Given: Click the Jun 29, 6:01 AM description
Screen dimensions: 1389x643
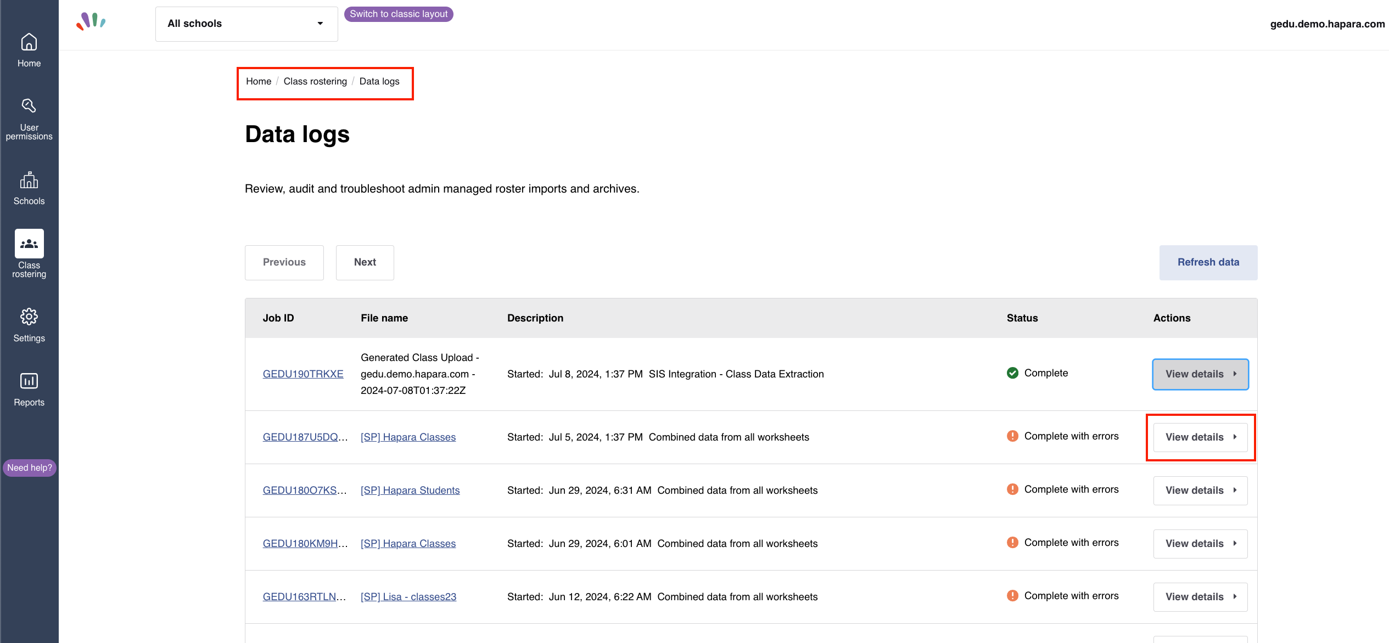Looking at the screenshot, I should click(x=663, y=544).
